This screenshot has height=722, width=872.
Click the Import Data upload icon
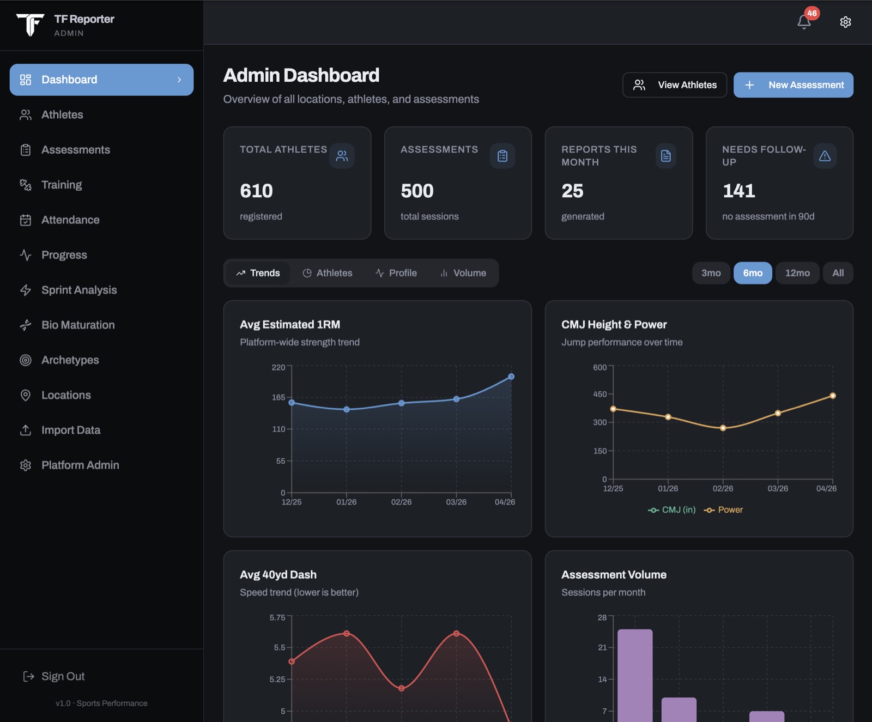[x=26, y=430]
